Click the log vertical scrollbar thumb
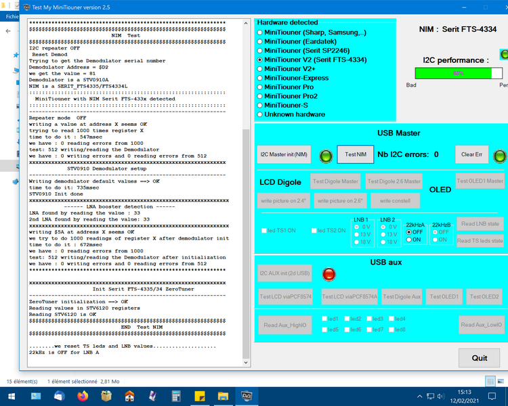Viewport: 508px width, 406px height. 246,243
